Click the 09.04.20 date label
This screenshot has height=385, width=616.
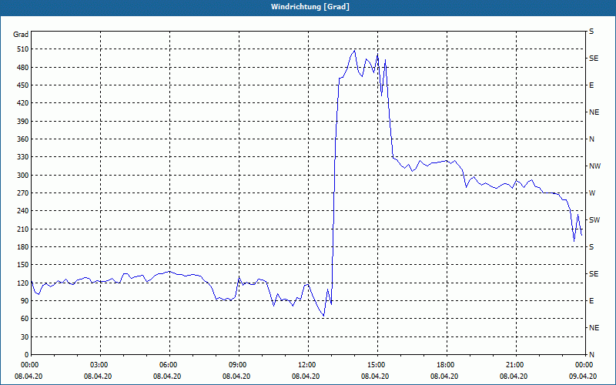pyautogui.click(x=583, y=377)
